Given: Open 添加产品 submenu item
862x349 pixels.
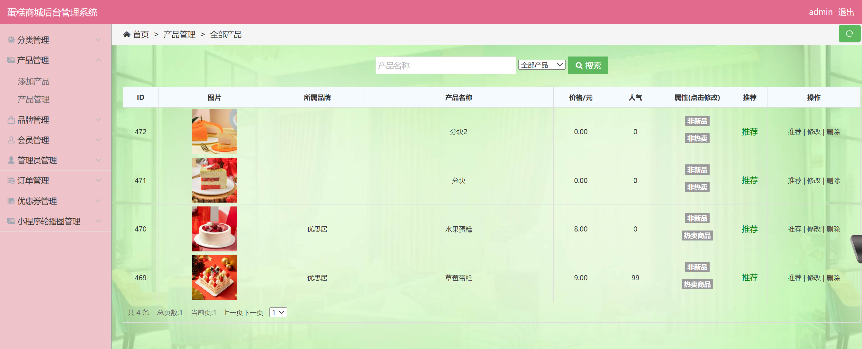Looking at the screenshot, I should [33, 81].
